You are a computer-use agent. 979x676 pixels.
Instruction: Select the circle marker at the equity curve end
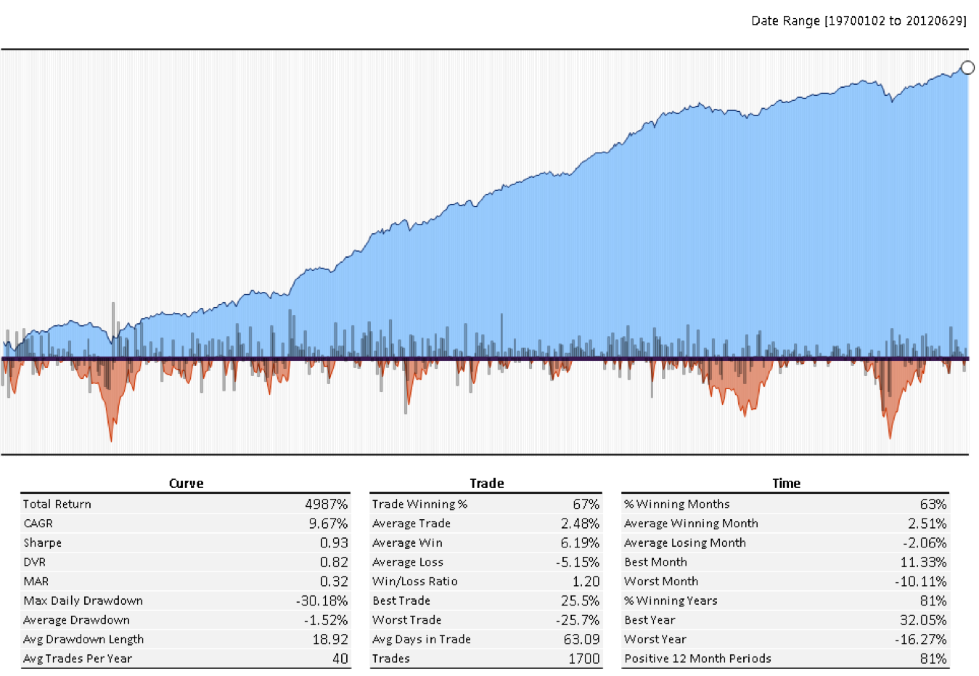968,68
